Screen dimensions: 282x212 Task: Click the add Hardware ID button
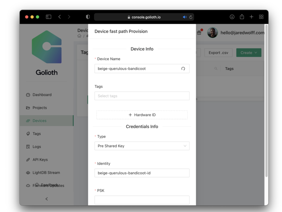142,115
